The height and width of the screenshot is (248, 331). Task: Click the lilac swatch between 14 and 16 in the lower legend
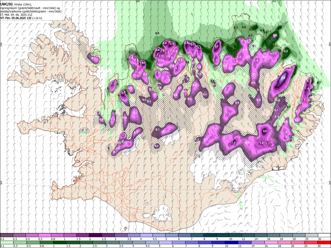click(x=258, y=242)
